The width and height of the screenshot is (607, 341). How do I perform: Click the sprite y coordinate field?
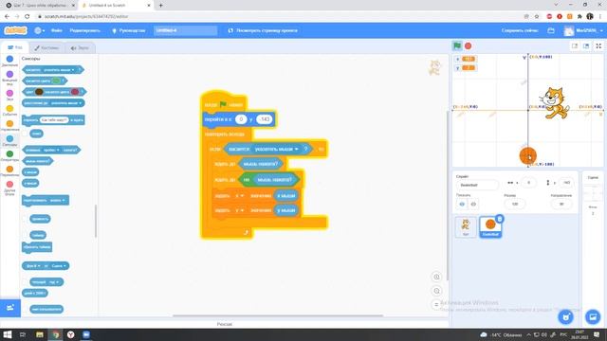pyautogui.click(x=566, y=183)
